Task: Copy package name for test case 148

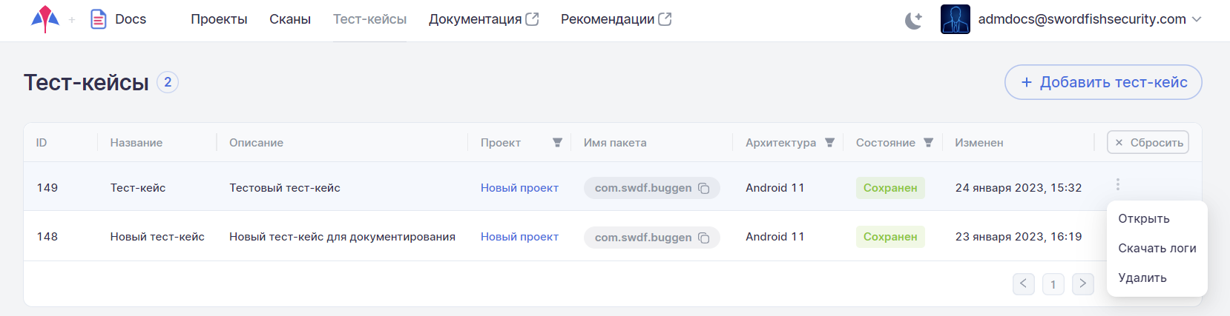Action: (704, 238)
